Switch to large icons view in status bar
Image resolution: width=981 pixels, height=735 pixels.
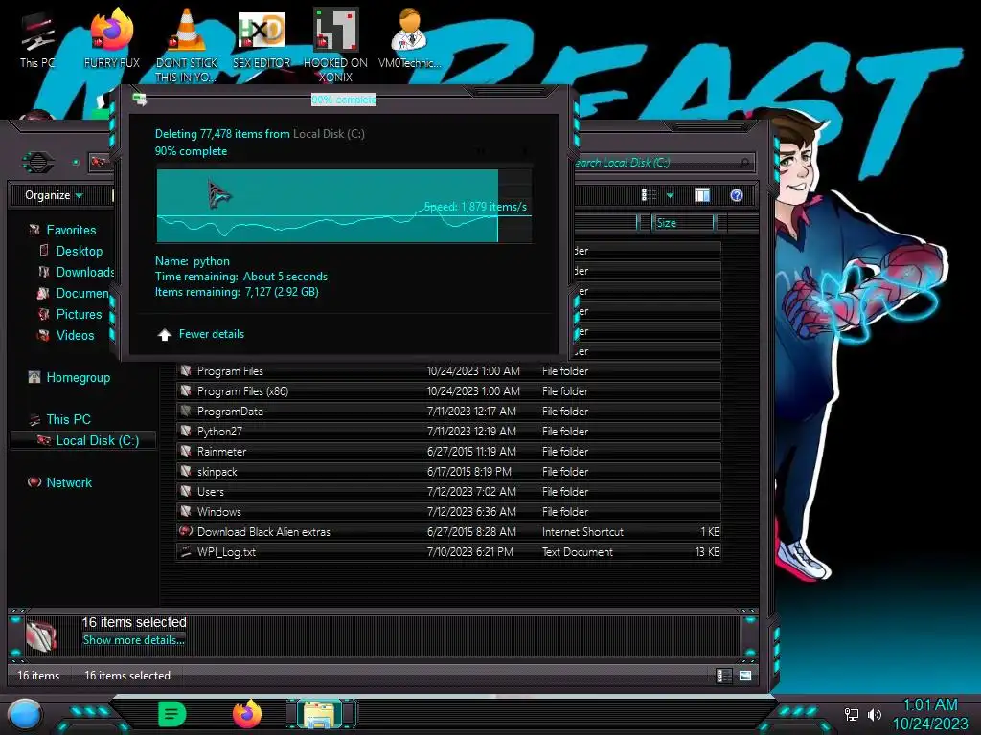[x=745, y=676]
